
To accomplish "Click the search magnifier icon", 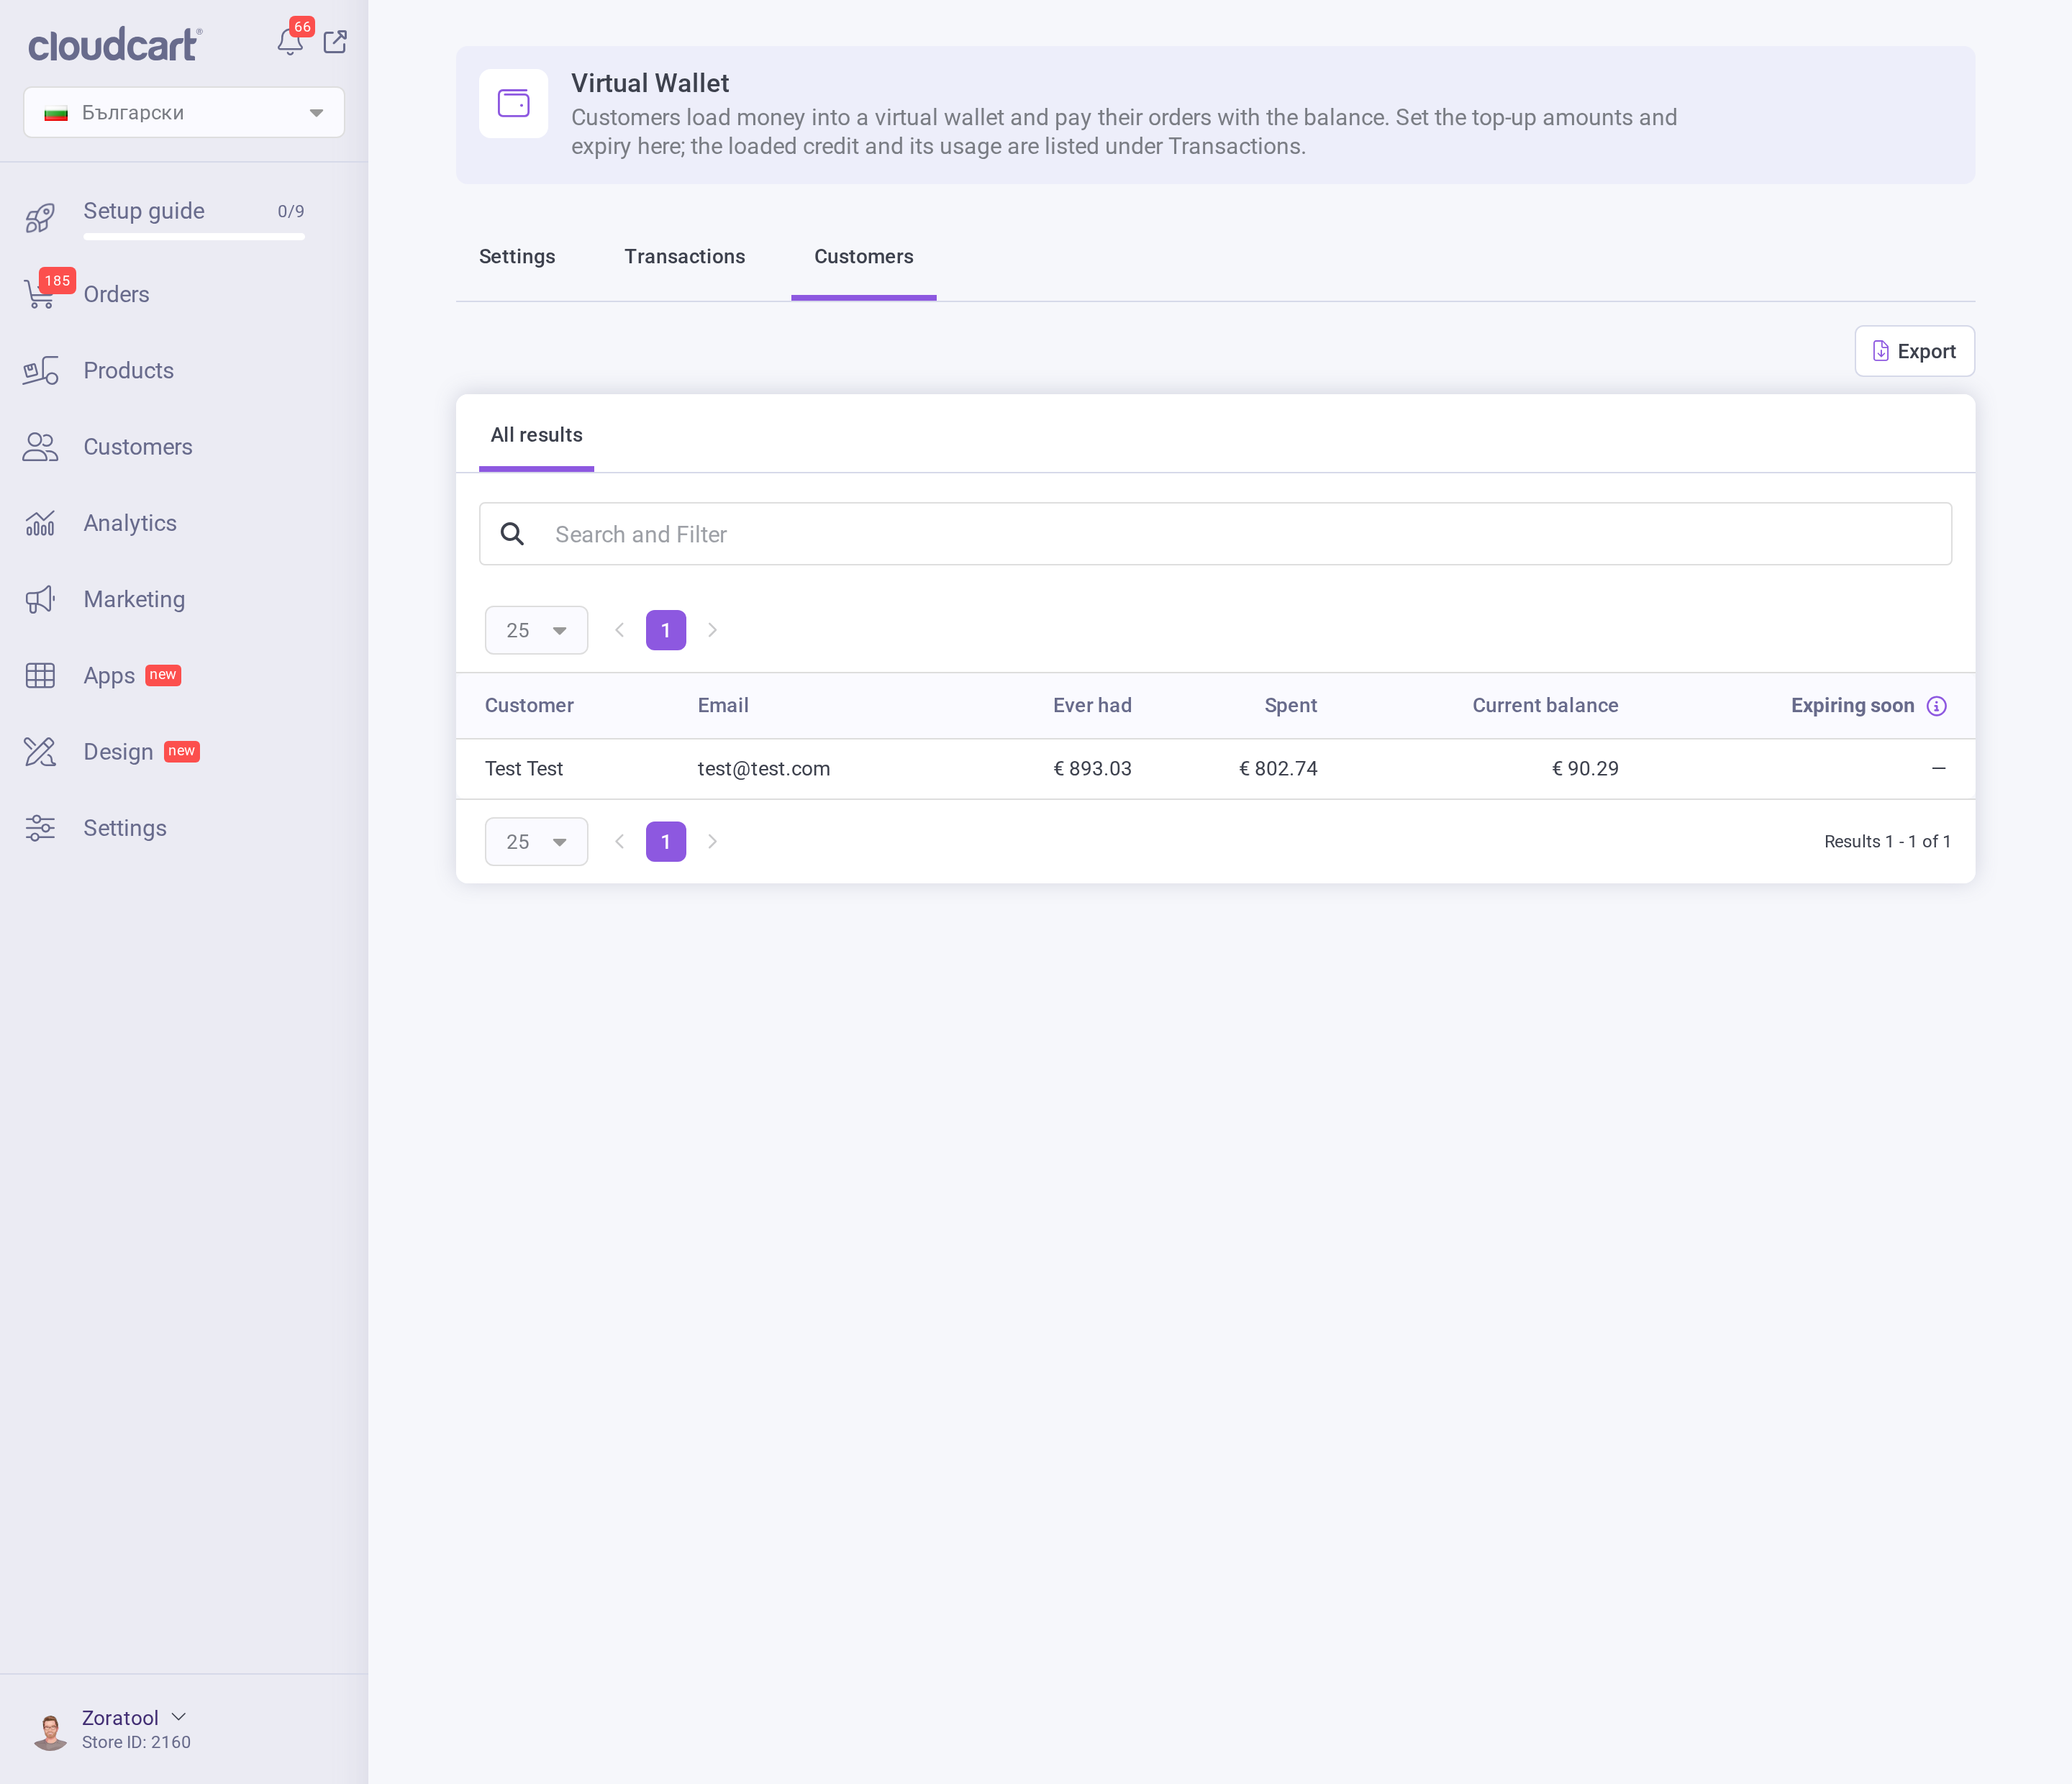I will click(512, 534).
